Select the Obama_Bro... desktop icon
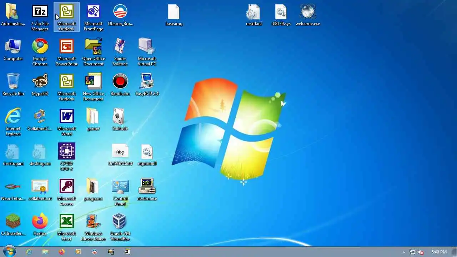 pyautogui.click(x=120, y=15)
